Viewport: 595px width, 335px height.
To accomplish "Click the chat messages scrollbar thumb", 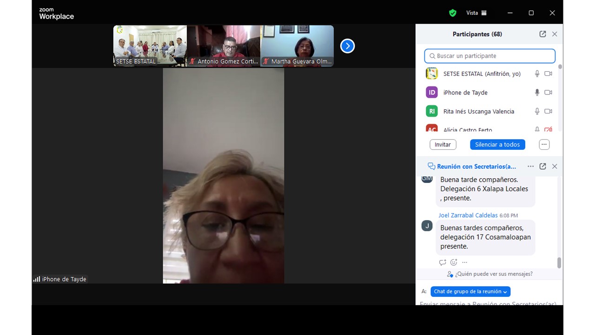I will click(x=559, y=263).
